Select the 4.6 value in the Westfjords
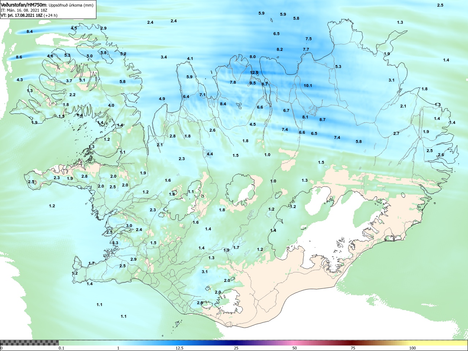This screenshot has height=351, width=468. click(x=50, y=56)
